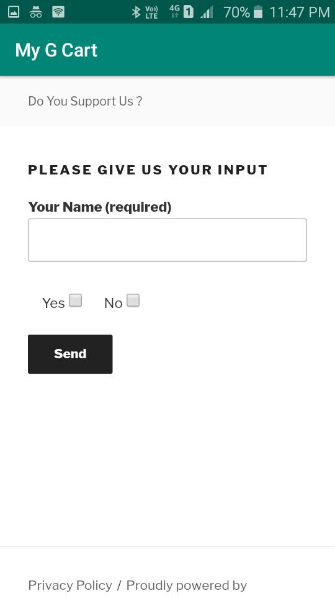Image resolution: width=335 pixels, height=596 pixels.
Task: Tap the 4G data indicator icon
Action: tap(175, 11)
